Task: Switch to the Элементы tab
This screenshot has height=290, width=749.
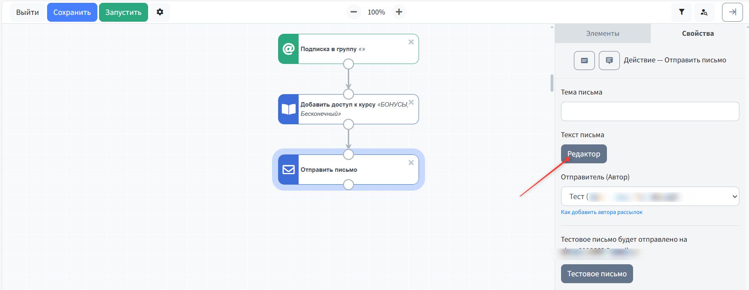Action: pyautogui.click(x=603, y=33)
